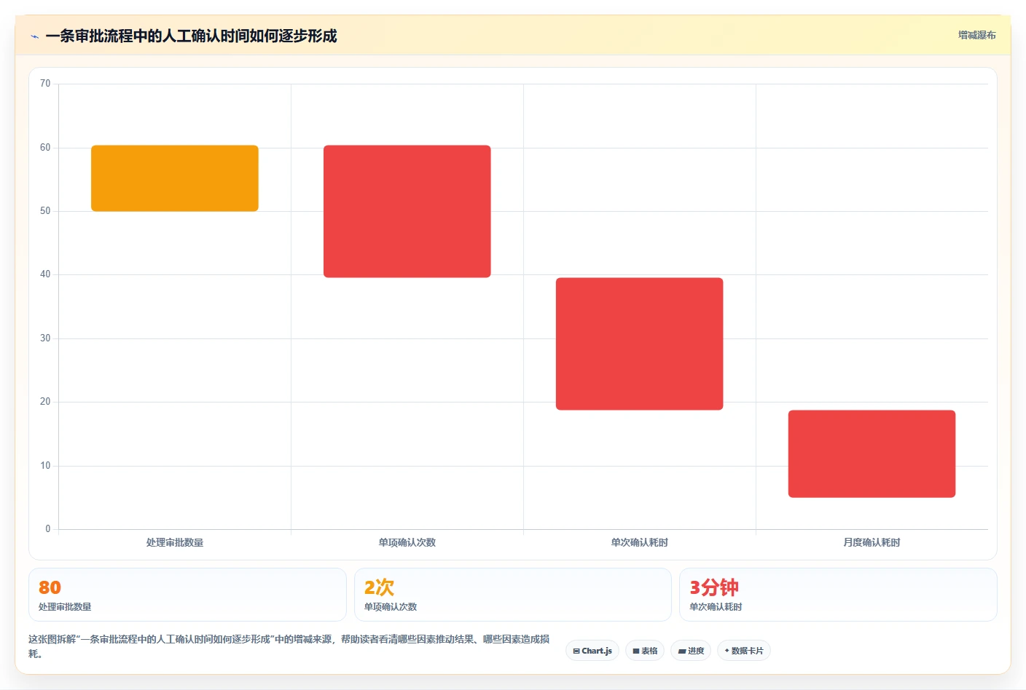The height and width of the screenshot is (690, 1026).
Task: Click y-axis value 0
Action: [x=48, y=529]
